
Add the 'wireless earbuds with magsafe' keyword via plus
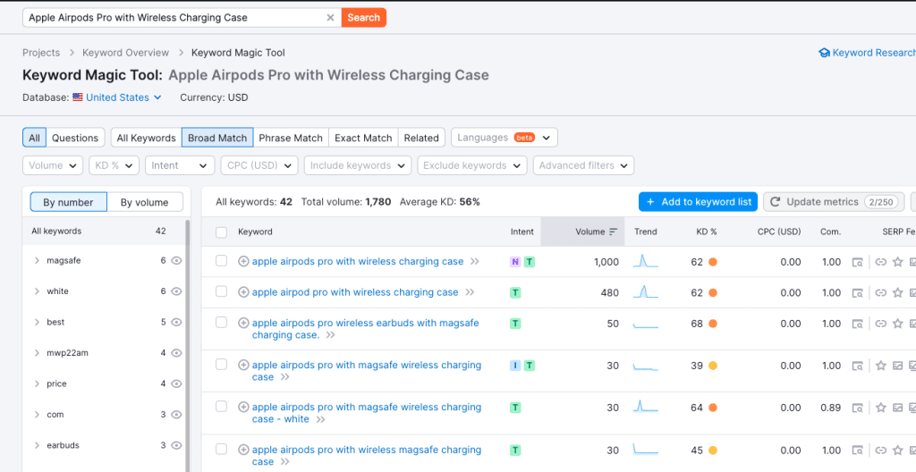pos(243,323)
